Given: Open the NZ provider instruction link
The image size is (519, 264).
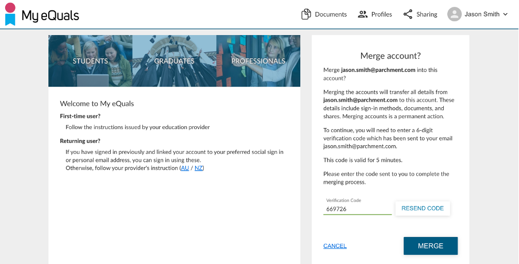Looking at the screenshot, I should (199, 168).
